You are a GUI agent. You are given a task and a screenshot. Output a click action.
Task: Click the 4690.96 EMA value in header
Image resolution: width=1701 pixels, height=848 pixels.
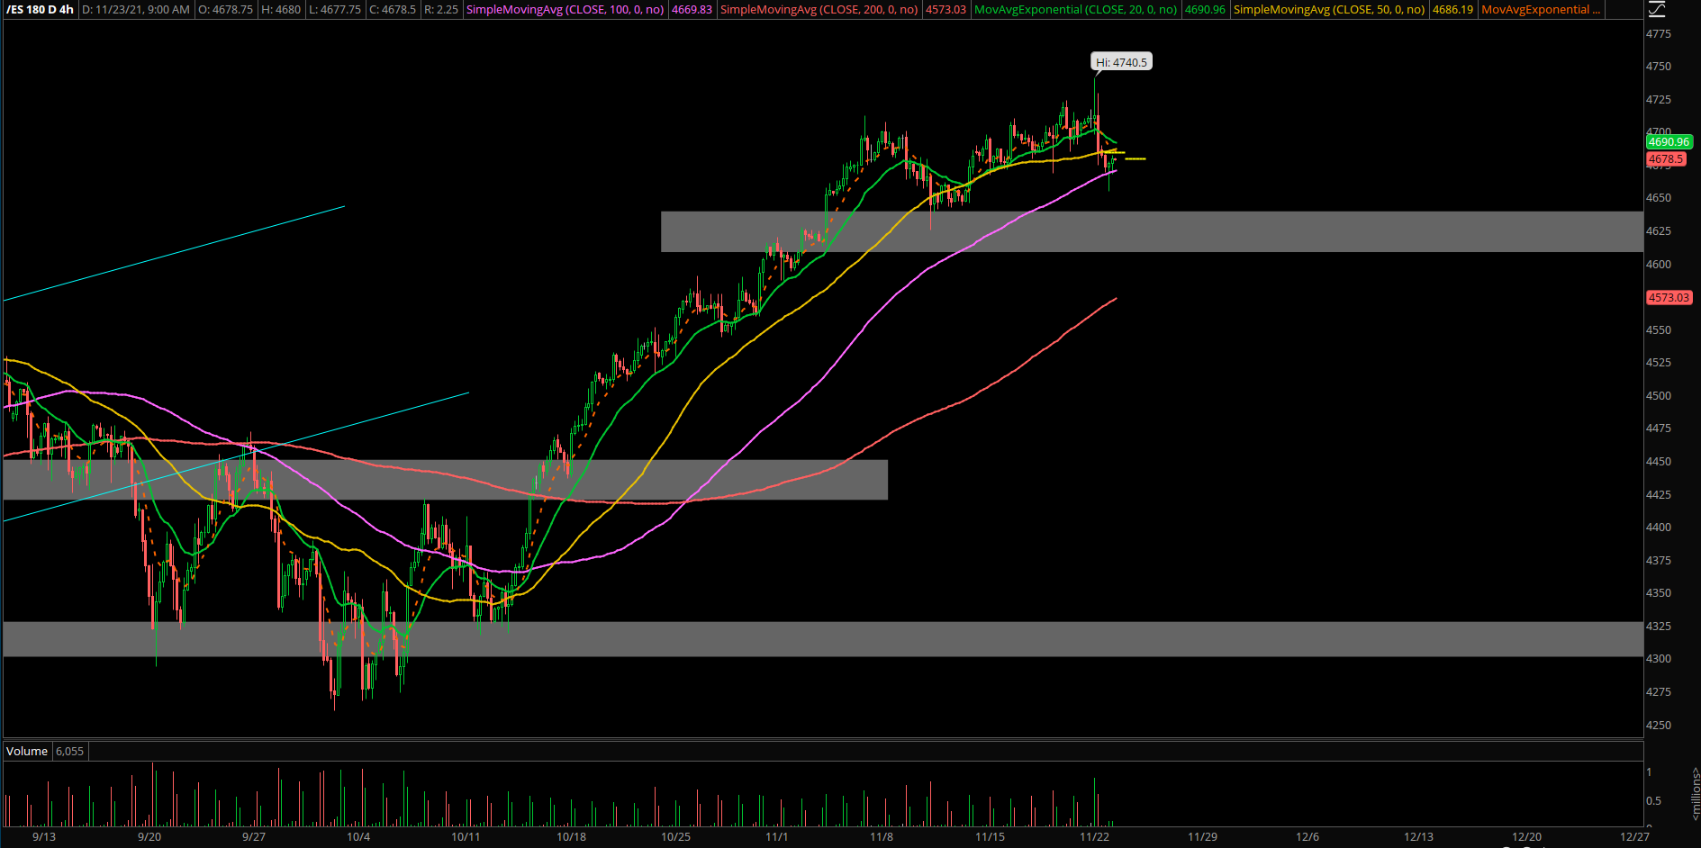coord(1205,9)
